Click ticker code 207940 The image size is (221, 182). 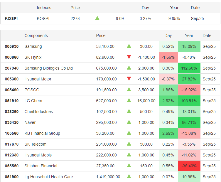[x=12, y=68]
